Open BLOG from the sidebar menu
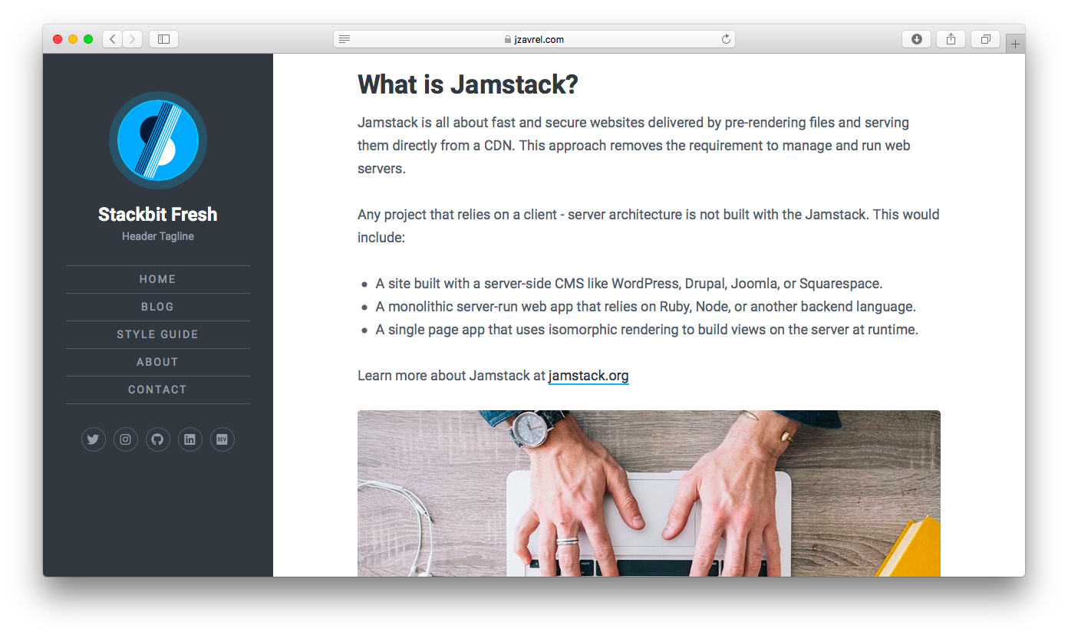Screen dimensions: 1068x638 [158, 307]
